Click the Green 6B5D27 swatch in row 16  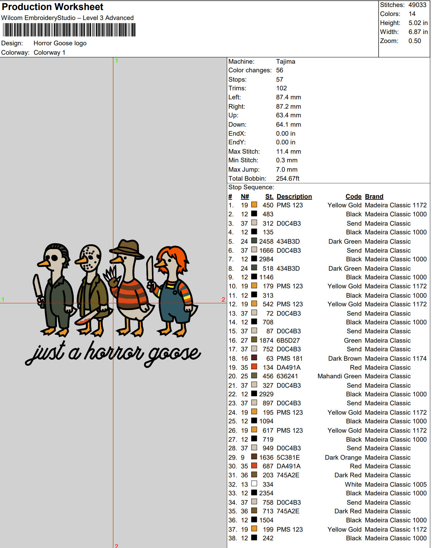254,340
